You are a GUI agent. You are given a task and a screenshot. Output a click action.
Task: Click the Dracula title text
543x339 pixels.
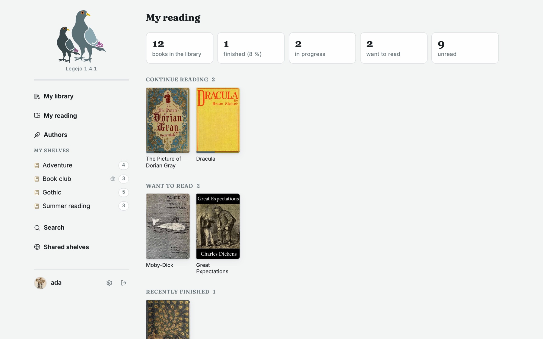[206, 159]
